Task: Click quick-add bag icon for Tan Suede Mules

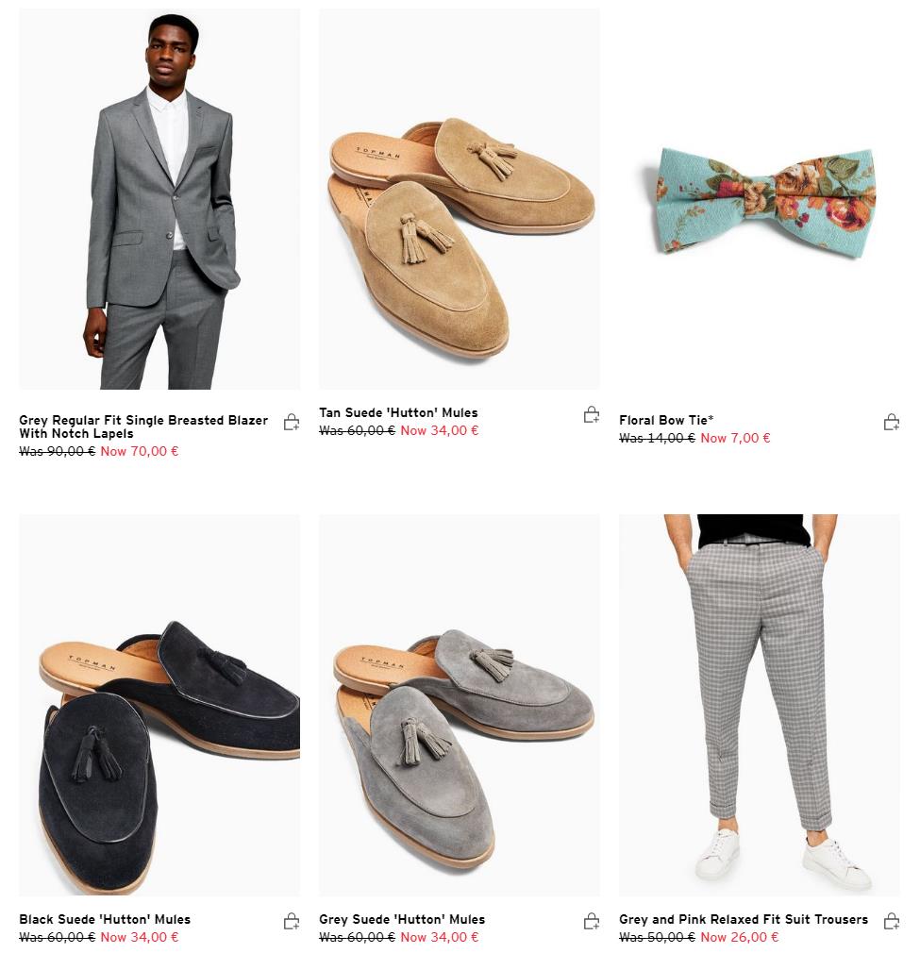Action: click(592, 414)
